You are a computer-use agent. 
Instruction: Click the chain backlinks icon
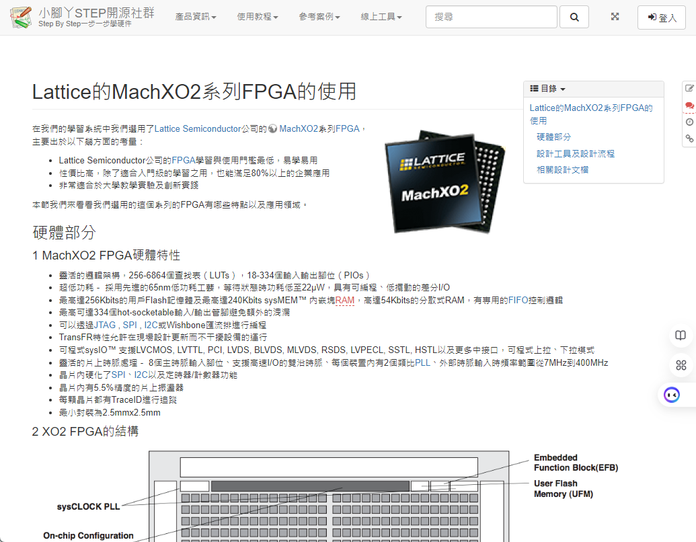click(689, 139)
